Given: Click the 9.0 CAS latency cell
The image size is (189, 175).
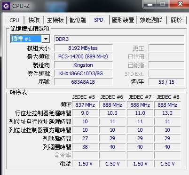Looking at the screenshot, I should (85, 113).
